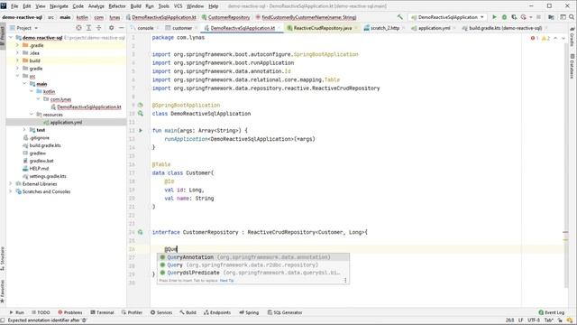Open Search Everywhere magnifier icon
577x325 pixels.
[x=572, y=17]
